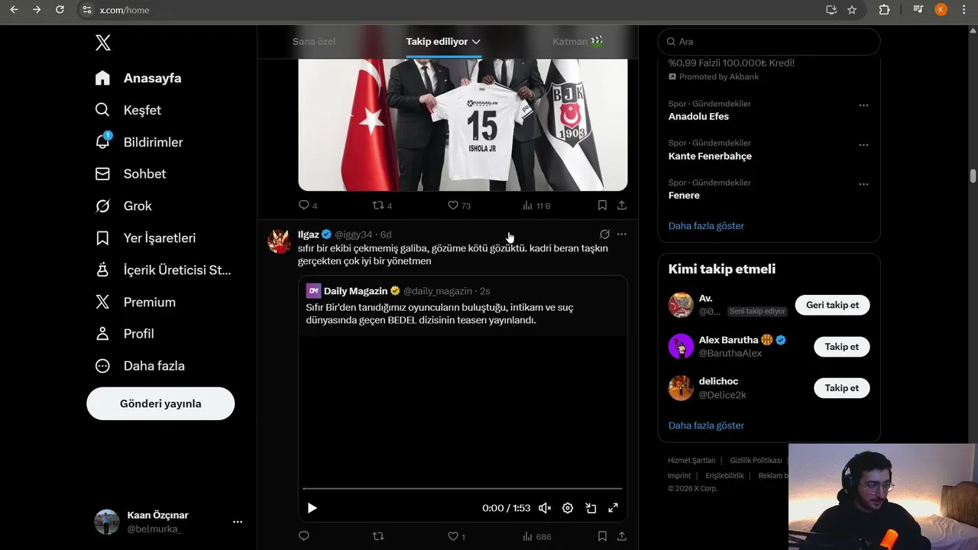Open Premium page
978x550 pixels.
pos(135,302)
